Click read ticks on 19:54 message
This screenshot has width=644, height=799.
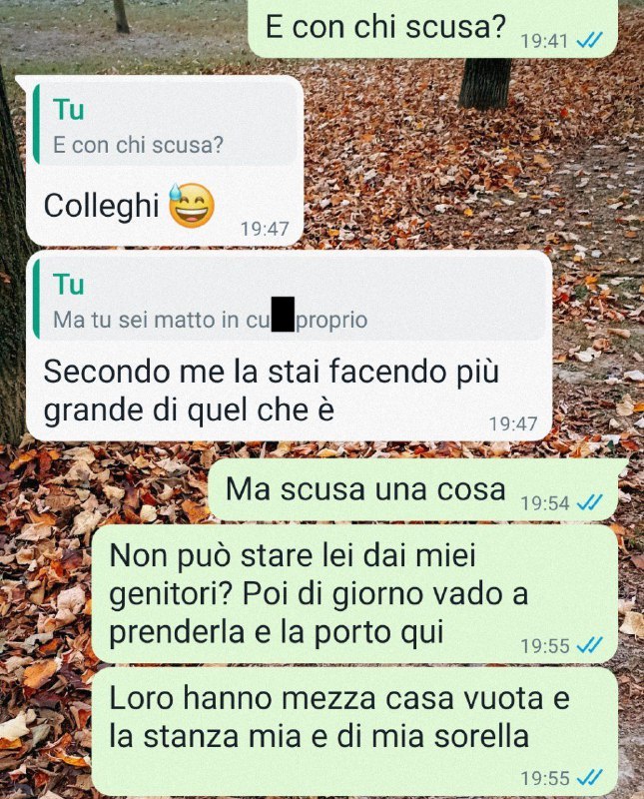[x=590, y=503]
